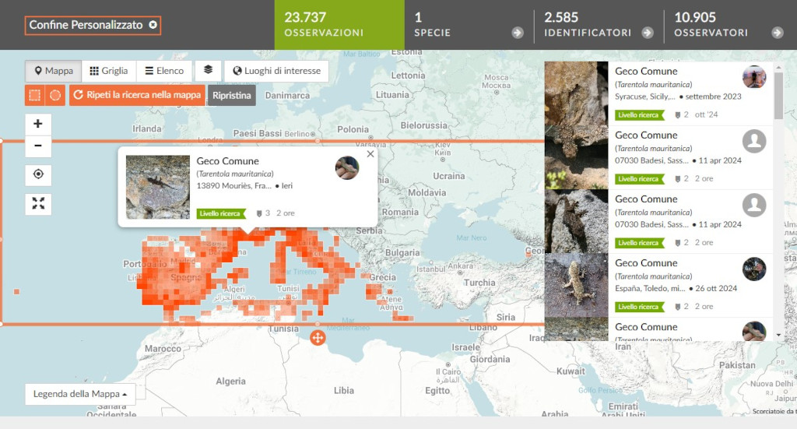Open the Identificatori tab
Viewport: 797px width, 429px height.
click(598, 25)
